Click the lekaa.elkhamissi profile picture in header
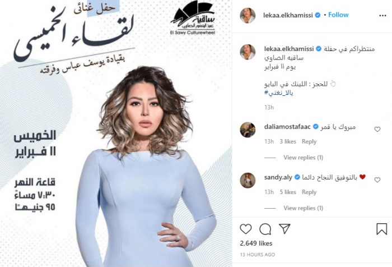This screenshot has height=267, width=392. [x=248, y=16]
